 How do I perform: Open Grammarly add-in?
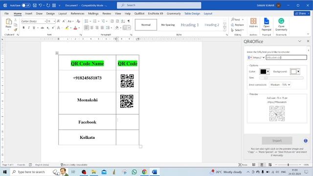[281, 24]
